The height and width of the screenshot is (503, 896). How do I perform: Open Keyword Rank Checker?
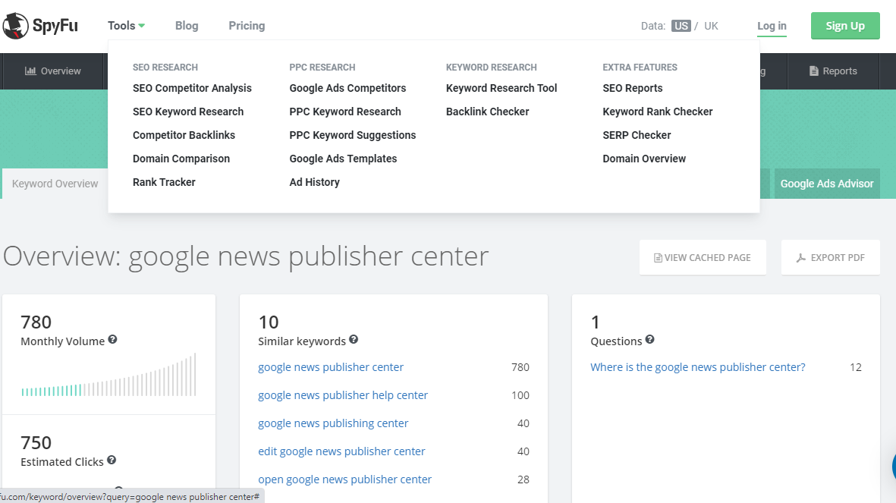click(658, 112)
